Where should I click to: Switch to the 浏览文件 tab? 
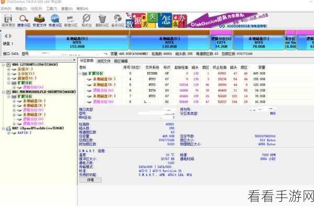coord(104,61)
